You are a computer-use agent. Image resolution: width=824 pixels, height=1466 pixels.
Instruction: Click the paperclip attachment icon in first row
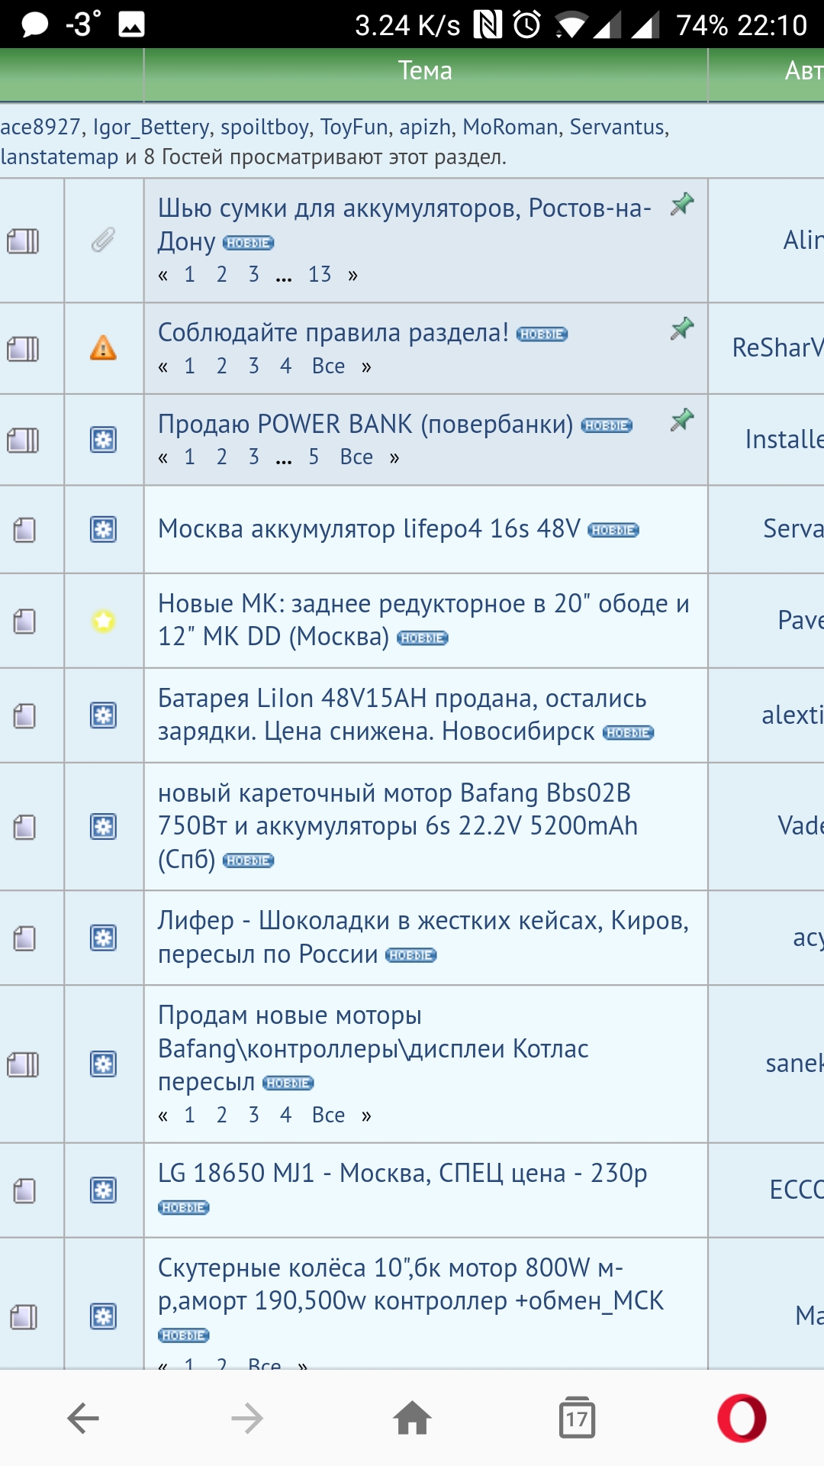(x=103, y=241)
